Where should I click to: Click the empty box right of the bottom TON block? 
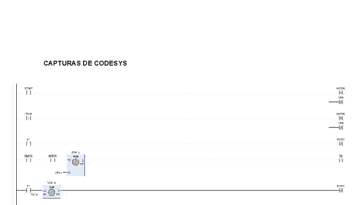coord(65,194)
